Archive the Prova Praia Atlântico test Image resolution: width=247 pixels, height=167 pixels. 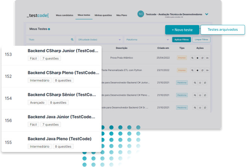tap(207, 58)
